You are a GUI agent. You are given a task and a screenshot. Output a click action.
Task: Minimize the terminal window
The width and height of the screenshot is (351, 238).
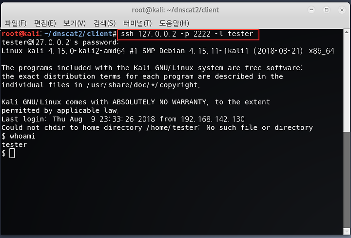312,10
